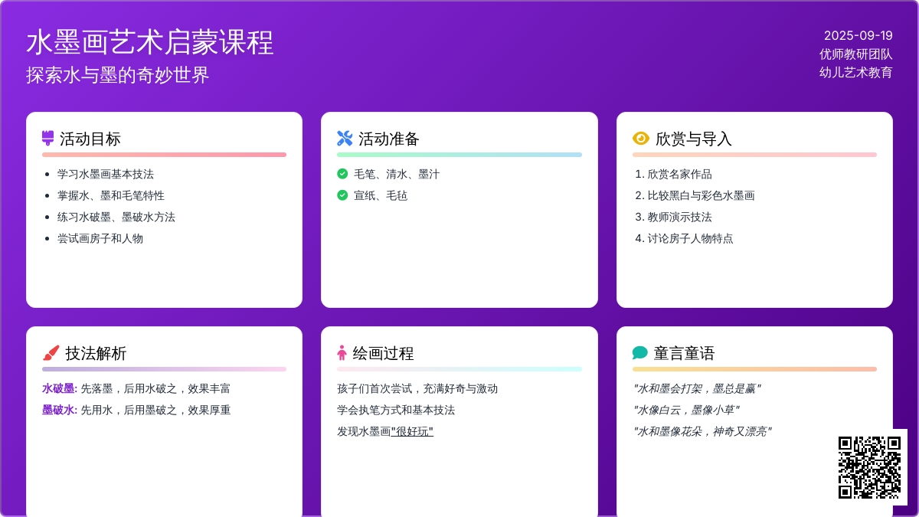Click the bullet item 练习水破墨、墨破水方法
This screenshot has height=517, width=919.
tap(116, 217)
